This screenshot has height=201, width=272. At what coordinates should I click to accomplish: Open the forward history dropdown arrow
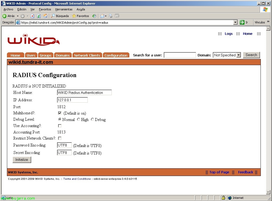coord(27,16)
